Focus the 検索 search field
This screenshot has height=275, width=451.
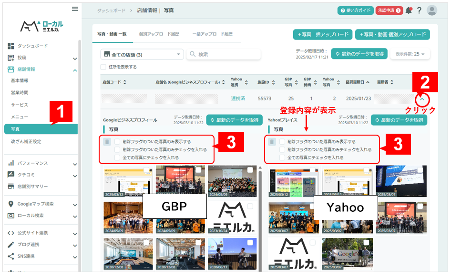coord(224,54)
